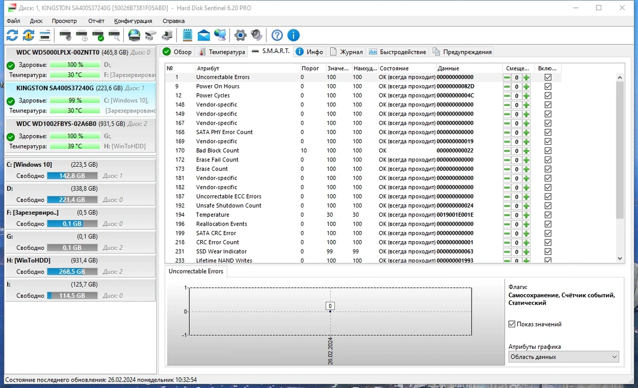Toggle enabled checkbox for Bad Block Count
This screenshot has height=388, width=638.
tap(548, 151)
